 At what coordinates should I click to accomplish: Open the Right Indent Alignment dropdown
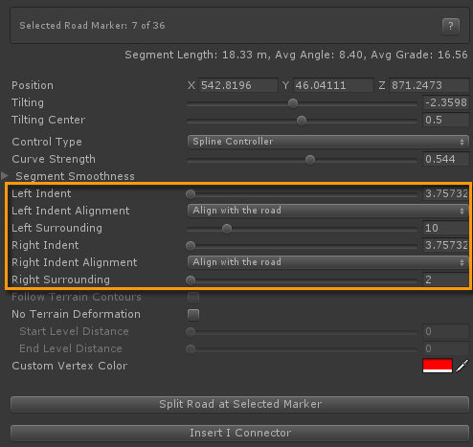pos(328,262)
